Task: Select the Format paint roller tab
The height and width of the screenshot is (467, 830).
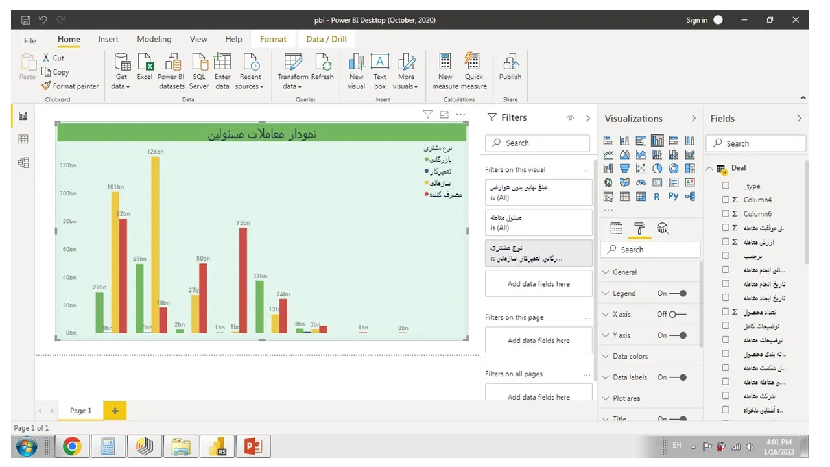Action: coord(639,228)
